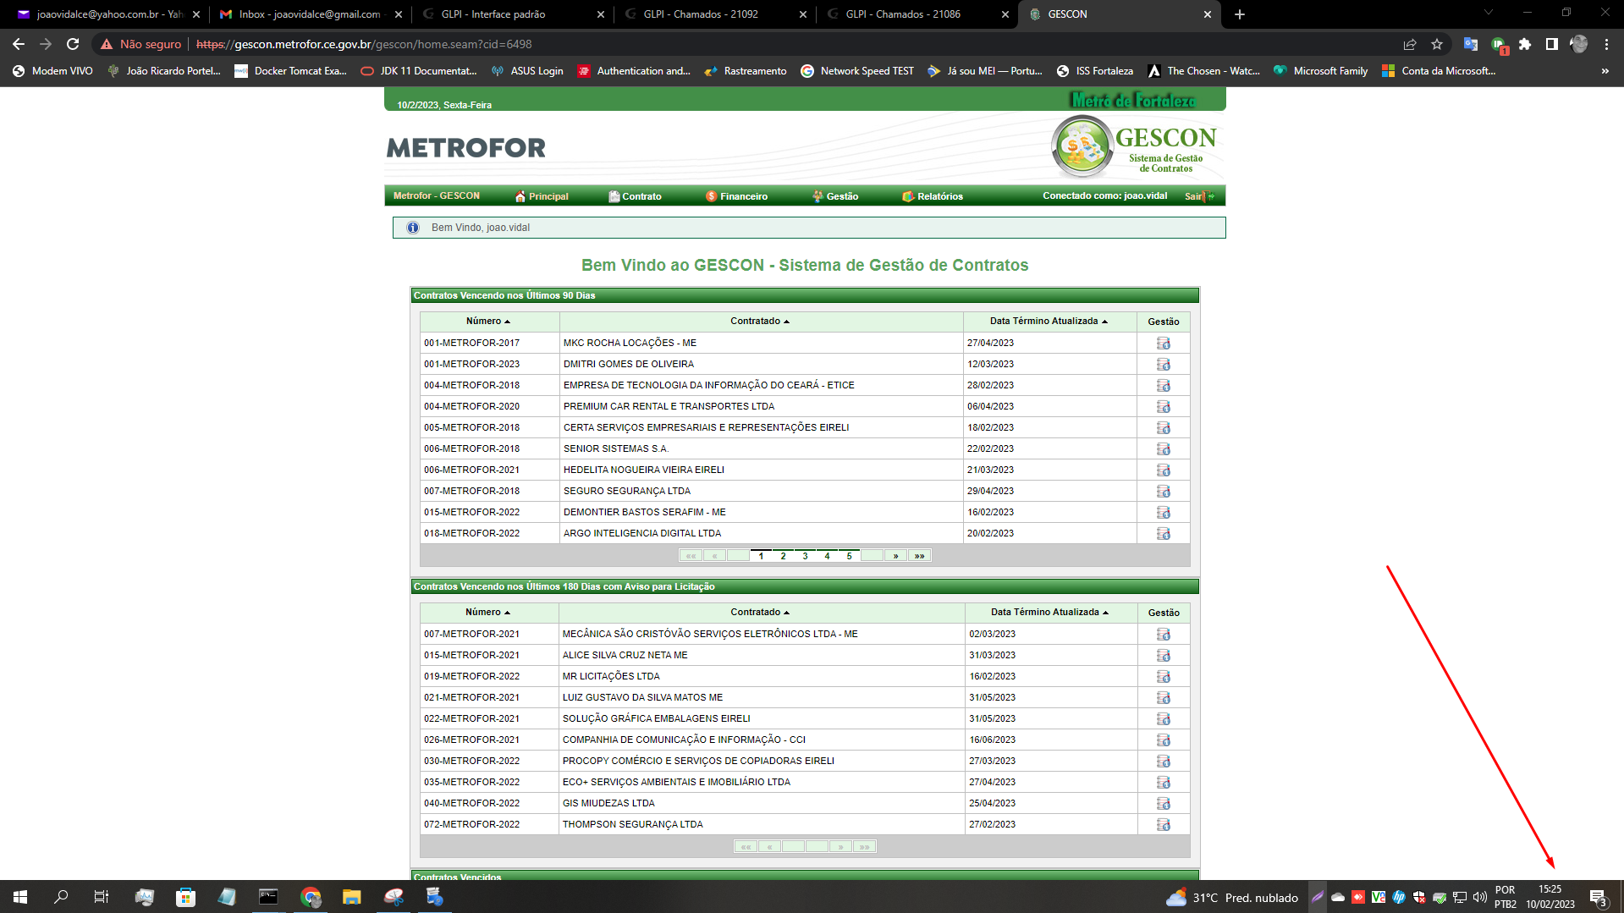The height and width of the screenshot is (913, 1624).
Task: Open Gestão icon for contract 001-METROFOR-2017
Action: tap(1164, 343)
